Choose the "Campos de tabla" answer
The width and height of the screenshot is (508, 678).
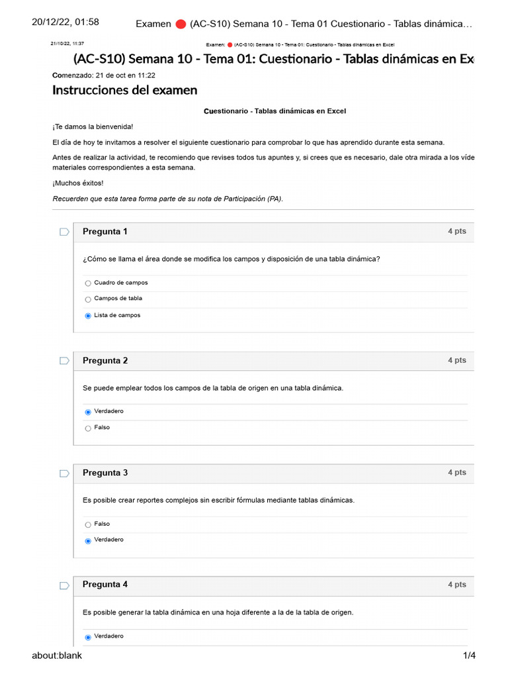click(88, 299)
